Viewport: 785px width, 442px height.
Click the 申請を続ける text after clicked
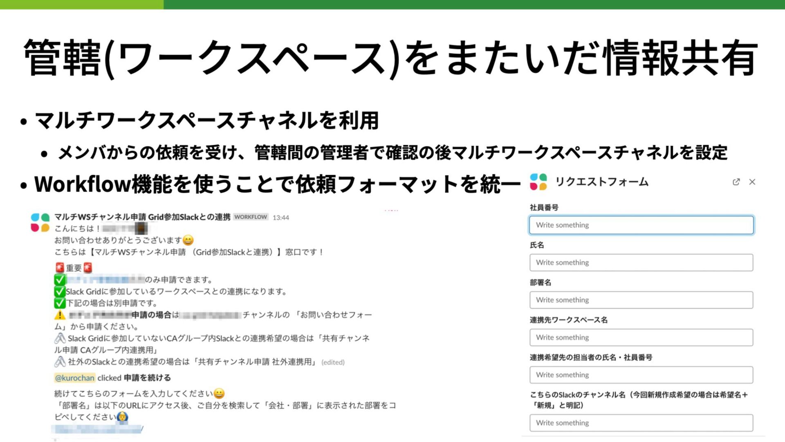coord(147,378)
